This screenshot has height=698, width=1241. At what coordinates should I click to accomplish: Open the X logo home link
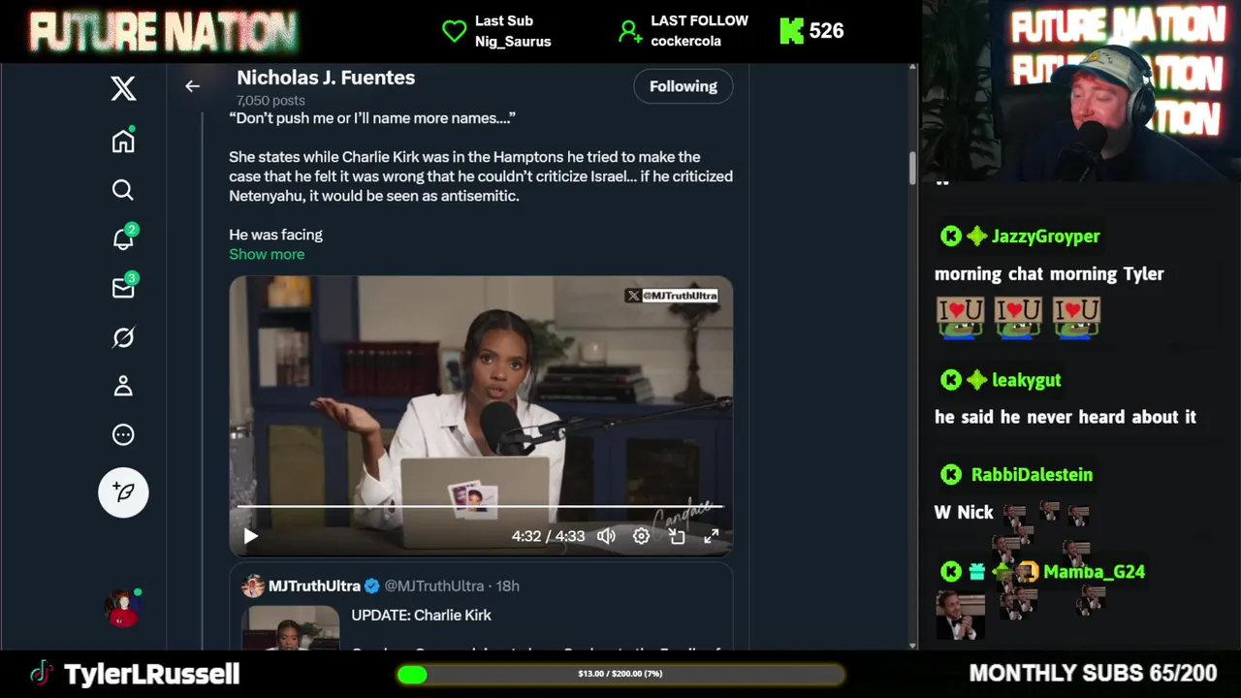123,89
